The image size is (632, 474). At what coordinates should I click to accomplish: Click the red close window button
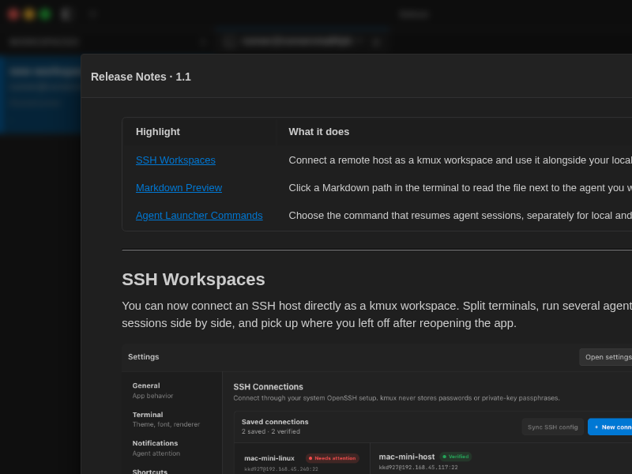tap(13, 14)
